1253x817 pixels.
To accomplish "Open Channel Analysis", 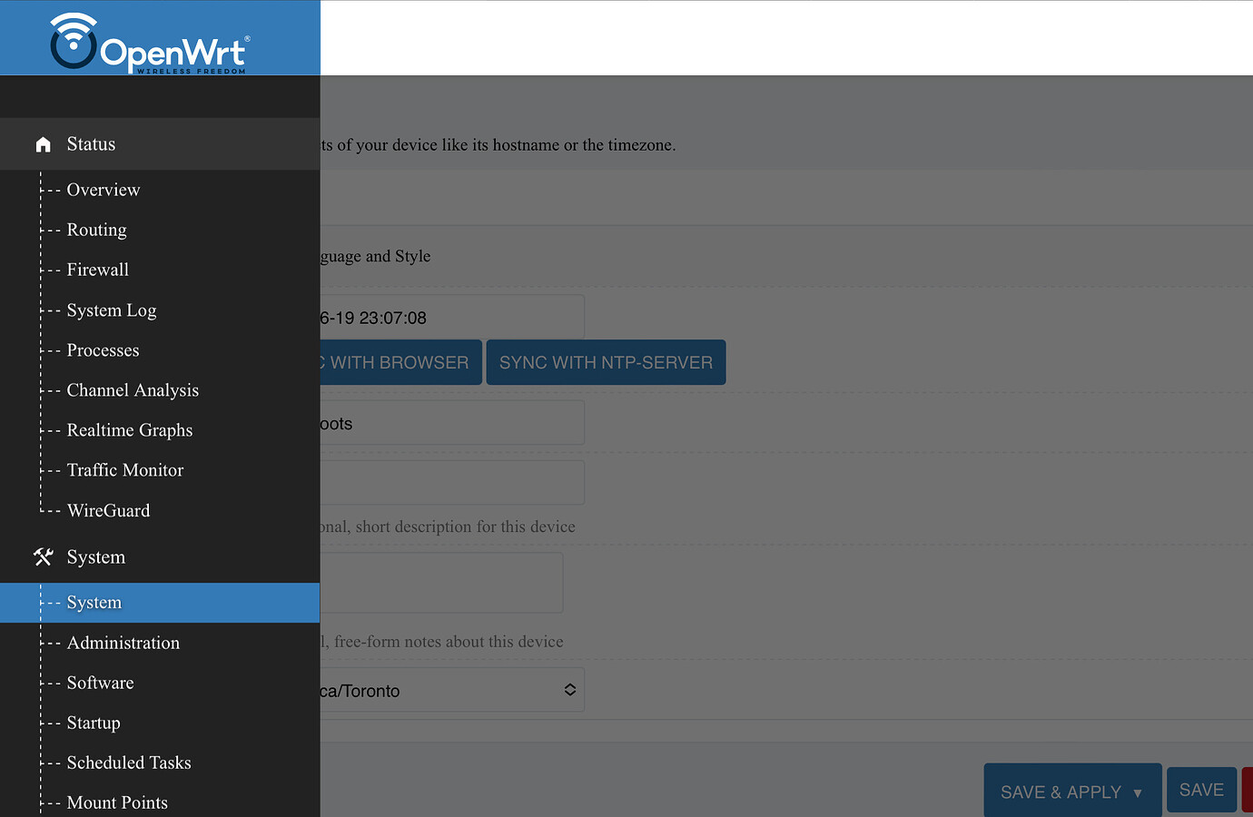I will pos(133,389).
